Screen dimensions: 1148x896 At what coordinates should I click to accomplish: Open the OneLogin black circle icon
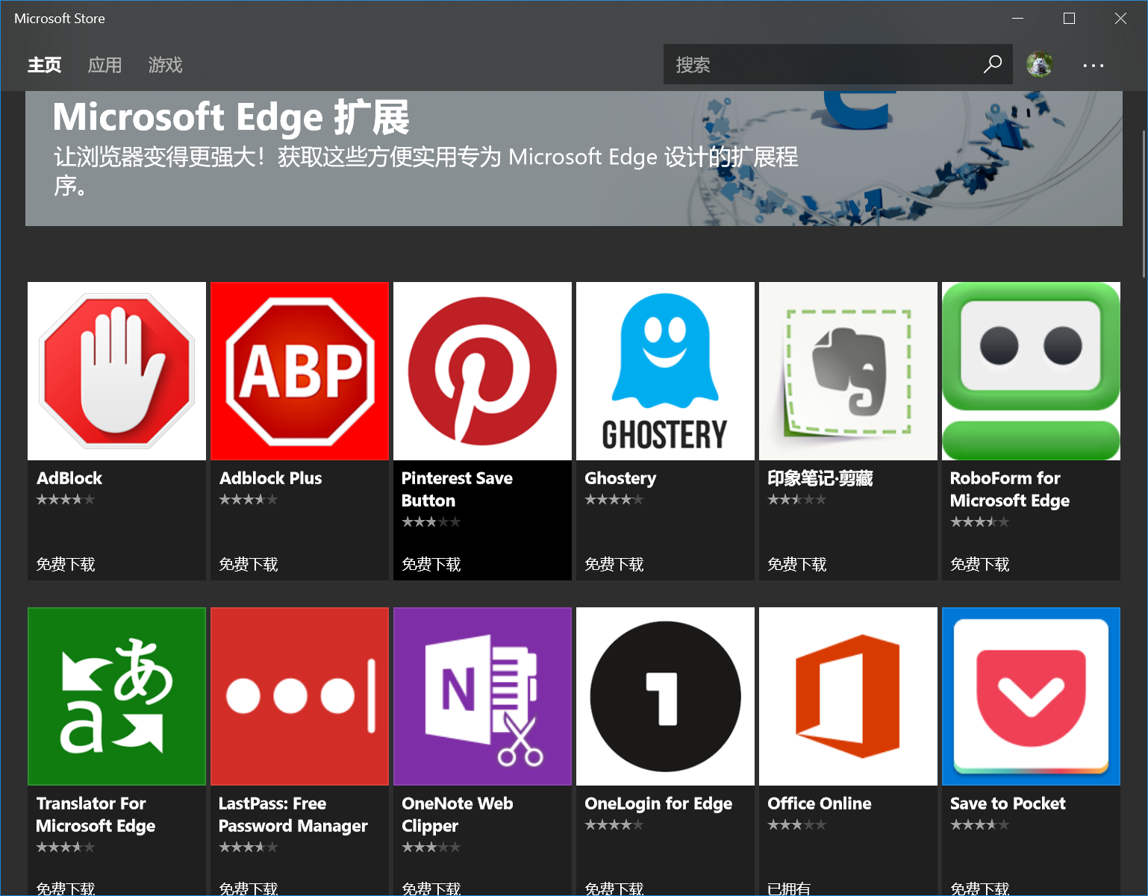[x=665, y=696]
